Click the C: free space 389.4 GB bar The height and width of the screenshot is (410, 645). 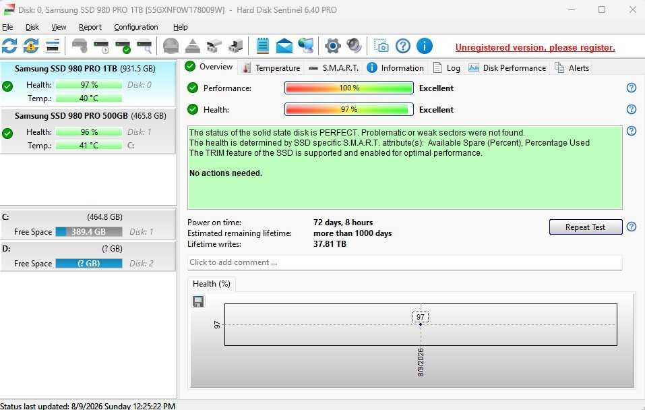89,232
